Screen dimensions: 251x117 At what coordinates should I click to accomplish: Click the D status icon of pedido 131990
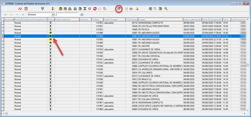click(50, 33)
